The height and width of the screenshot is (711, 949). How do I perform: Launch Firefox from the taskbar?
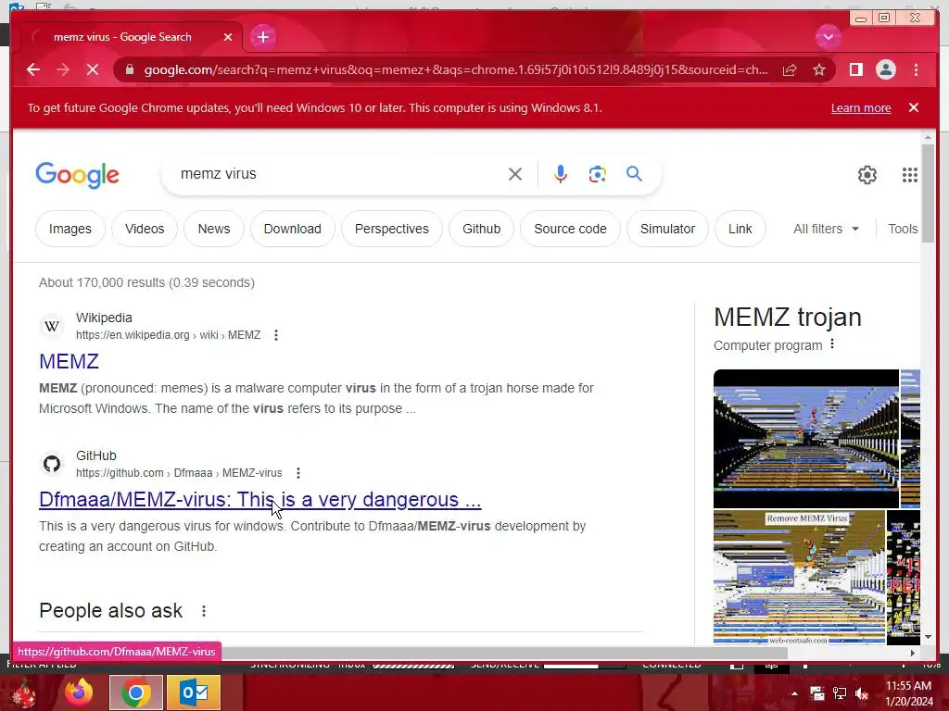(80, 692)
